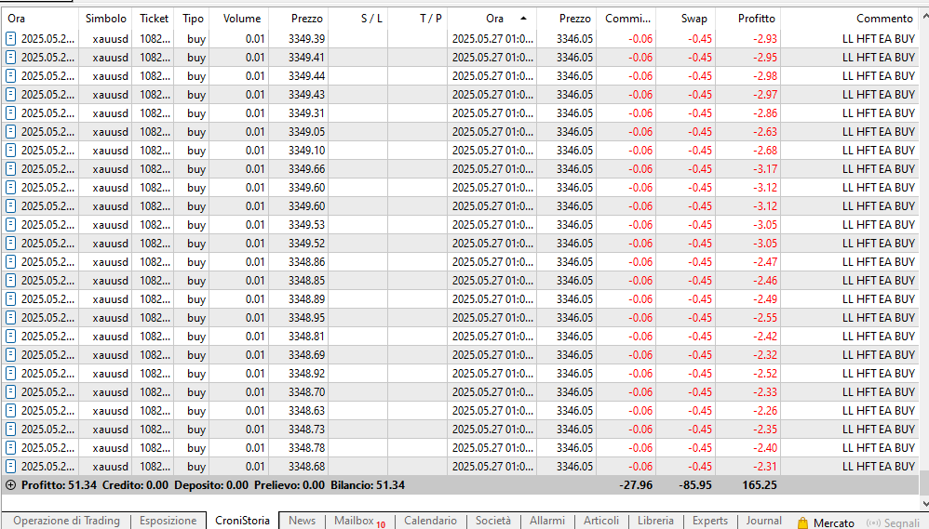Screen dimensions: 929x529
Task: Click the scrollbar up arrow at the list top
Action: click(924, 17)
